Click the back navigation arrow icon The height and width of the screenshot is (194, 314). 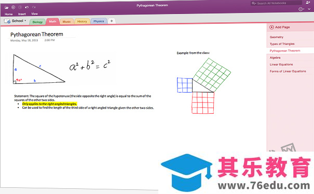click(13, 7)
